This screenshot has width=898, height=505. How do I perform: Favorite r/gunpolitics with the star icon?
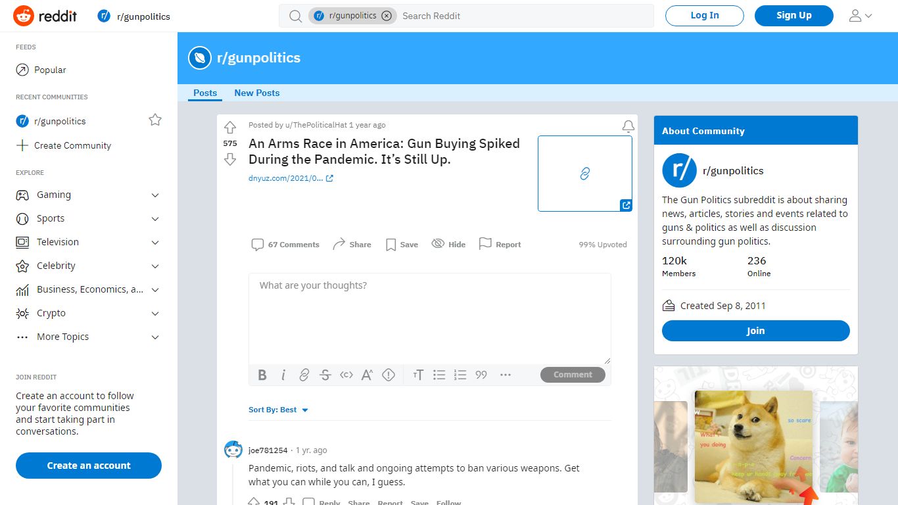click(155, 120)
